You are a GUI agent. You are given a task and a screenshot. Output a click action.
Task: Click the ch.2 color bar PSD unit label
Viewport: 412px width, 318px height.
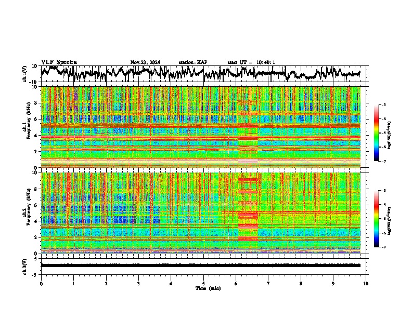tap(390, 221)
